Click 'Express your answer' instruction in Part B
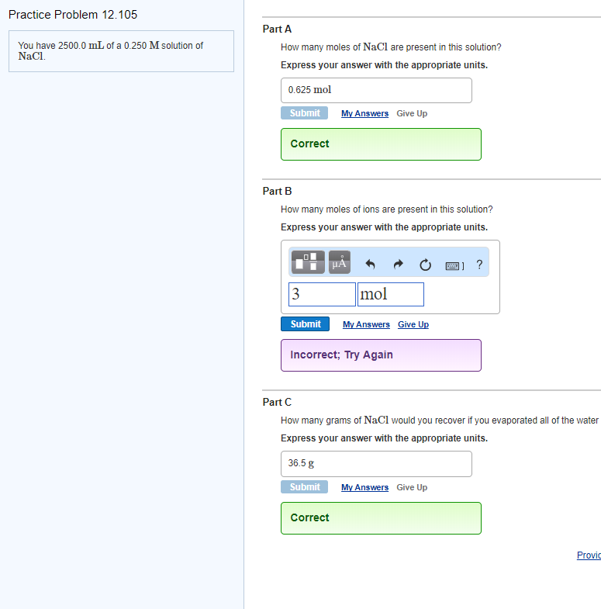601x609 pixels. click(384, 227)
